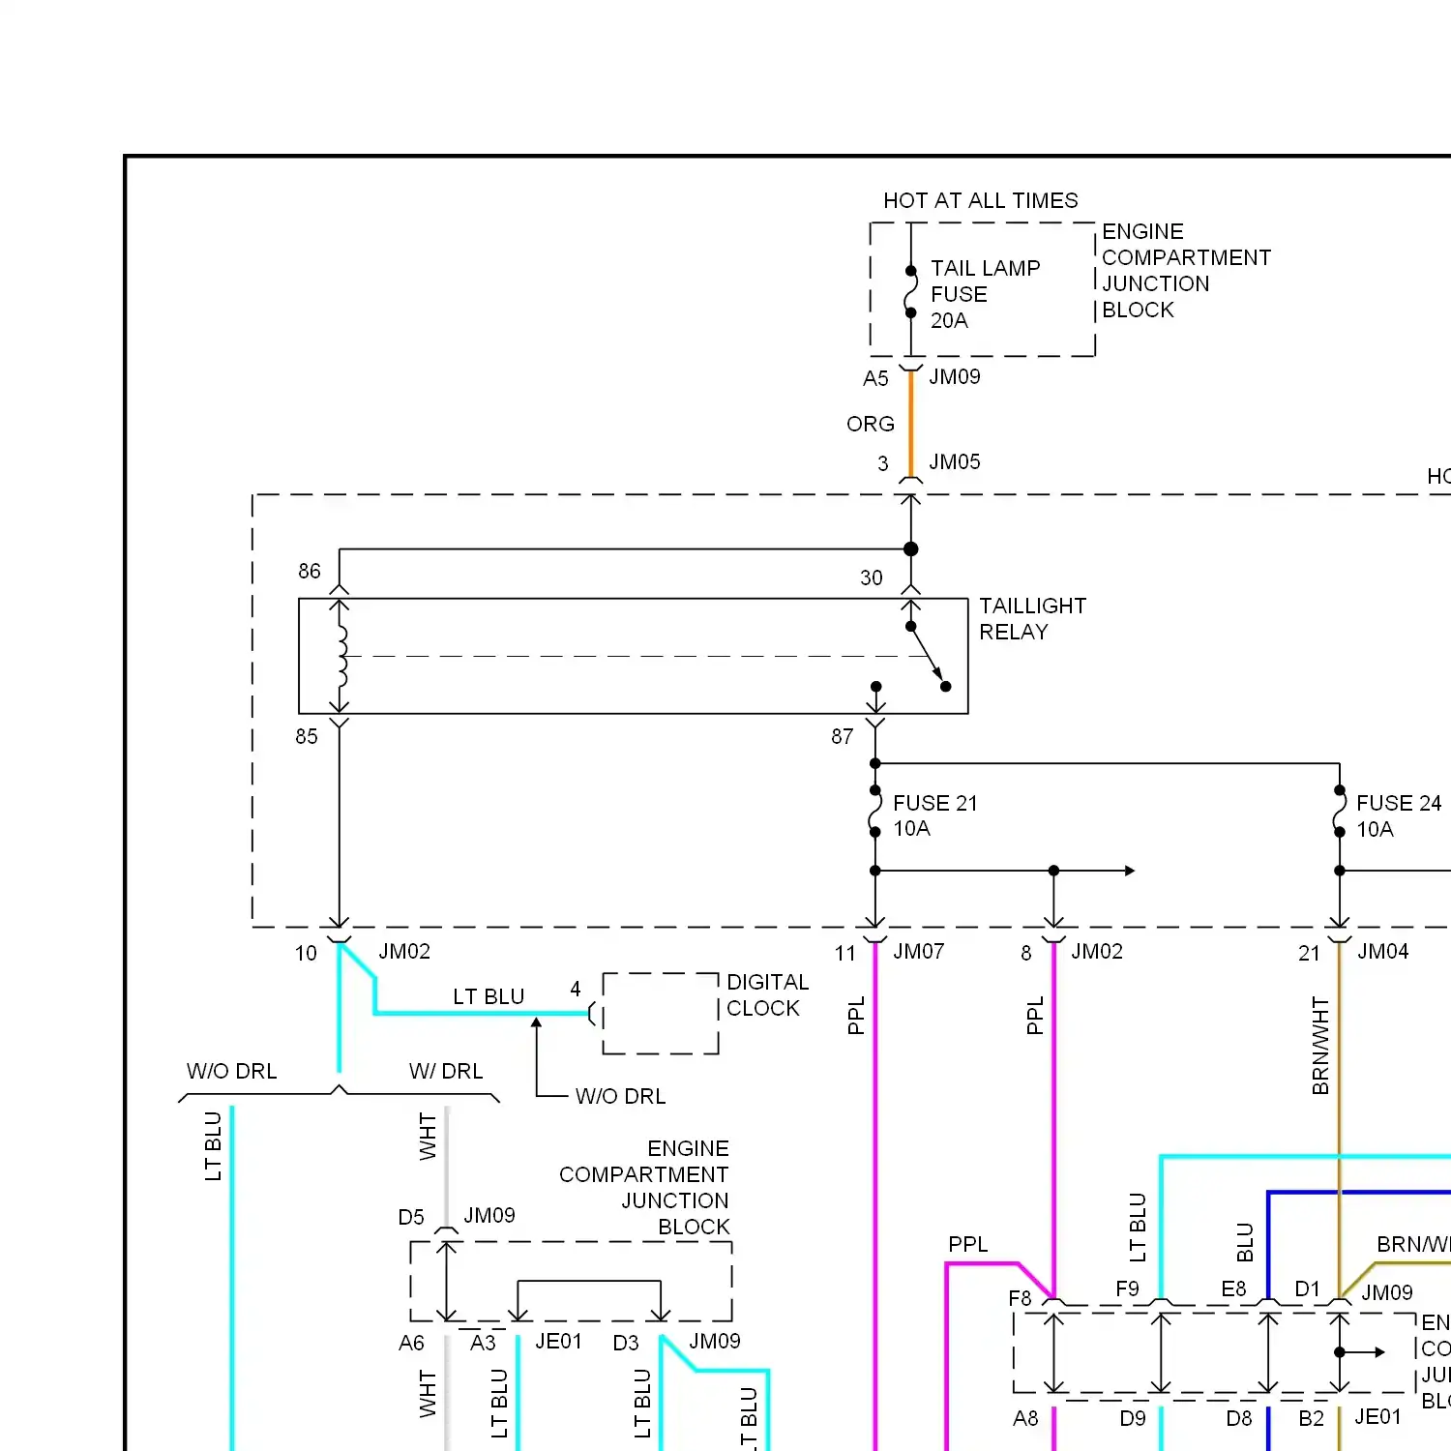The image size is (1451, 1451).
Task: Select the D3 connector pin label
Action: click(626, 1343)
